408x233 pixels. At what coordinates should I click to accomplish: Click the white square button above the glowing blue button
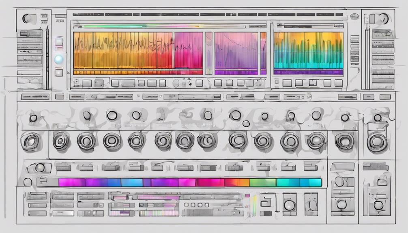coord(59,42)
